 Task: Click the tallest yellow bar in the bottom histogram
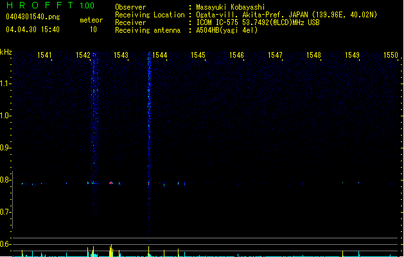click(111, 251)
